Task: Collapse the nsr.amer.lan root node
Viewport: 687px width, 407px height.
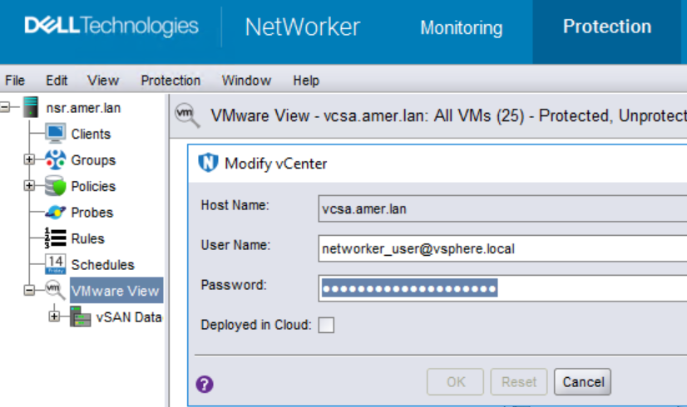Action: click(5, 107)
